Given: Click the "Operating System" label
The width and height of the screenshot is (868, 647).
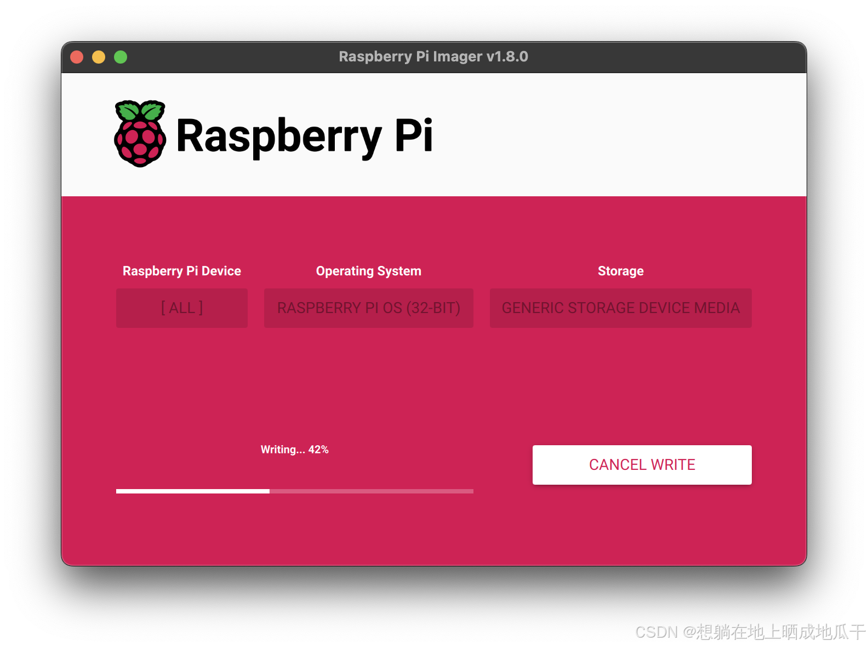Looking at the screenshot, I should pos(369,271).
